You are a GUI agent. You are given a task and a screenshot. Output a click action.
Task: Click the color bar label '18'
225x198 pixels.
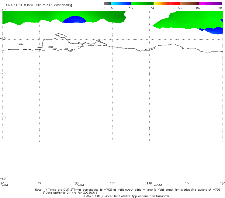pos(131,8)
